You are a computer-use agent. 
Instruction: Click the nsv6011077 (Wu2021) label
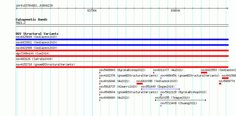click(168, 70)
